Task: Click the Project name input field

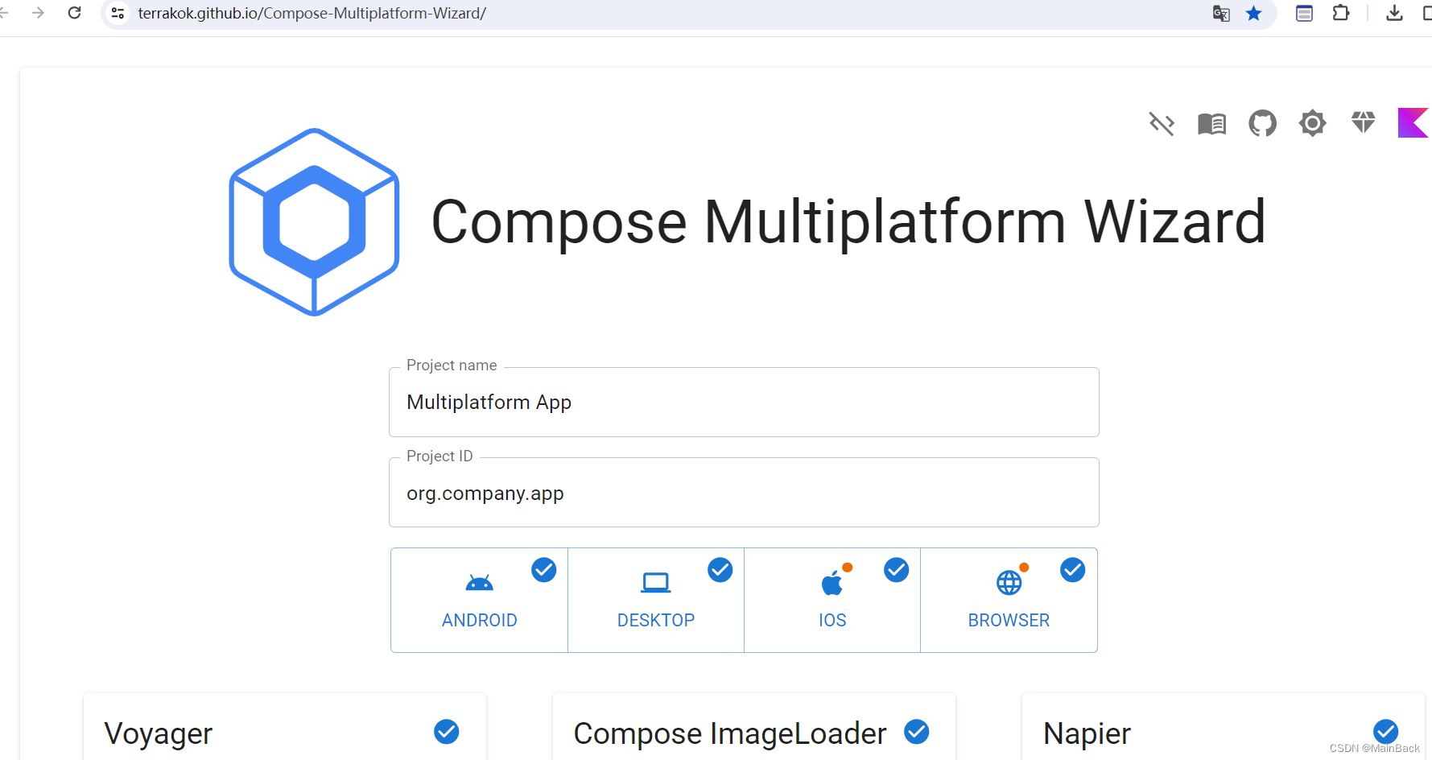Action: tap(744, 403)
